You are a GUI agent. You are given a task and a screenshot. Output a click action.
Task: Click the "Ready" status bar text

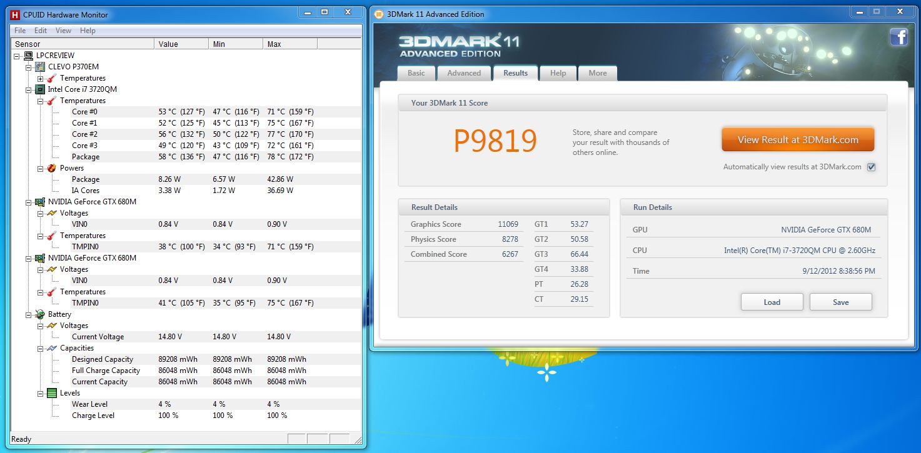click(x=21, y=439)
